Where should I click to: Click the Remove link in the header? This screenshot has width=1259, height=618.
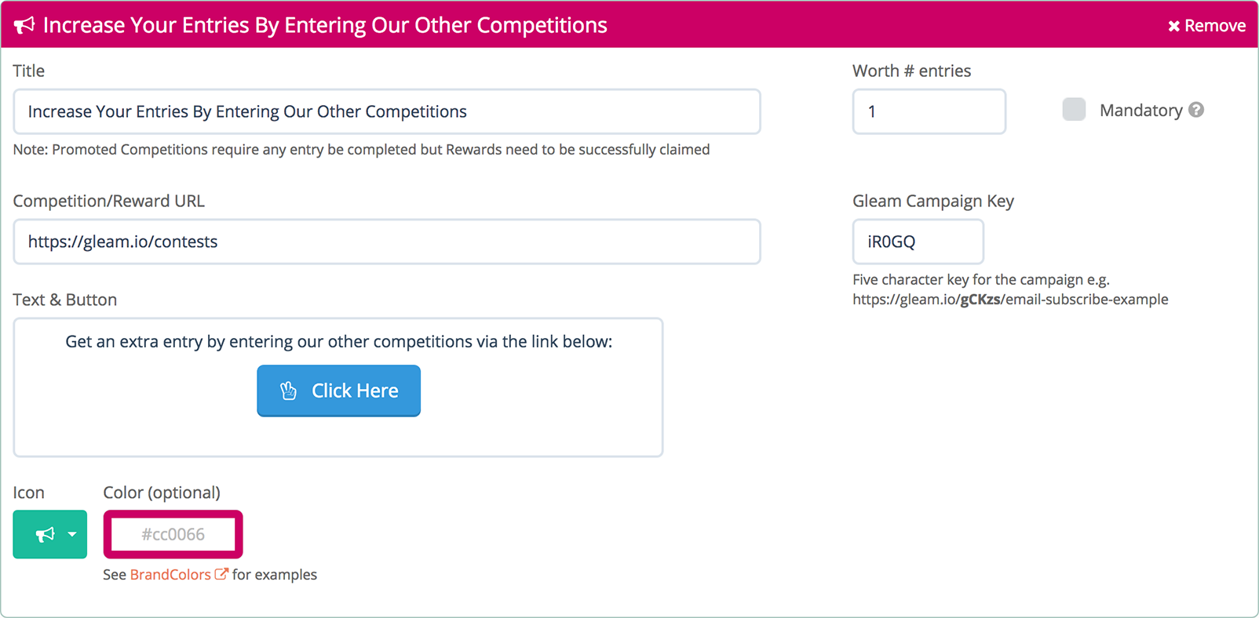(x=1206, y=26)
